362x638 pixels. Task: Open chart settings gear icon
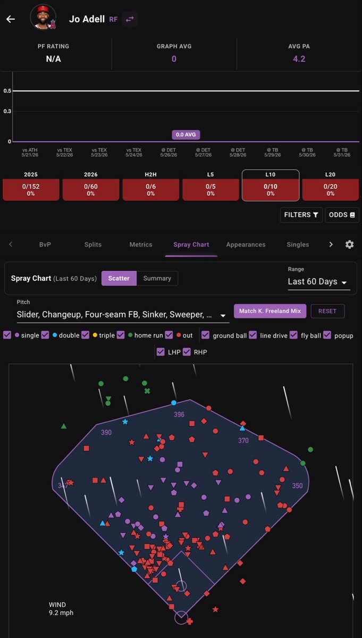tap(349, 245)
